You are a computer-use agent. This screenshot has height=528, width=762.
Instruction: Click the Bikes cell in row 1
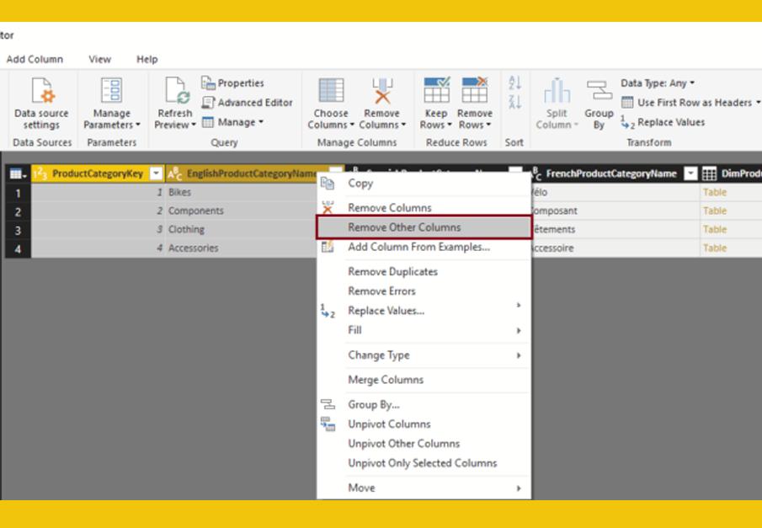point(179,192)
